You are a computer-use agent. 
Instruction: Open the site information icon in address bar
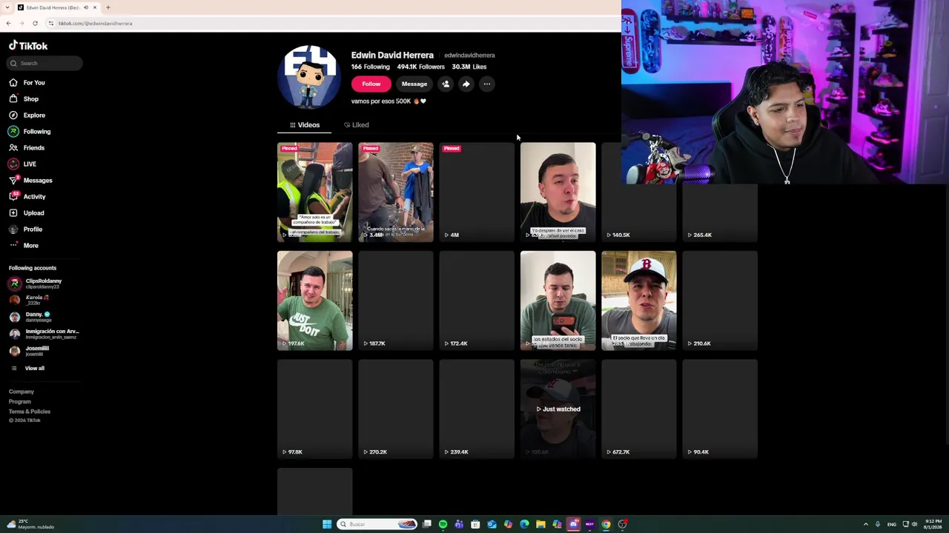coord(50,23)
